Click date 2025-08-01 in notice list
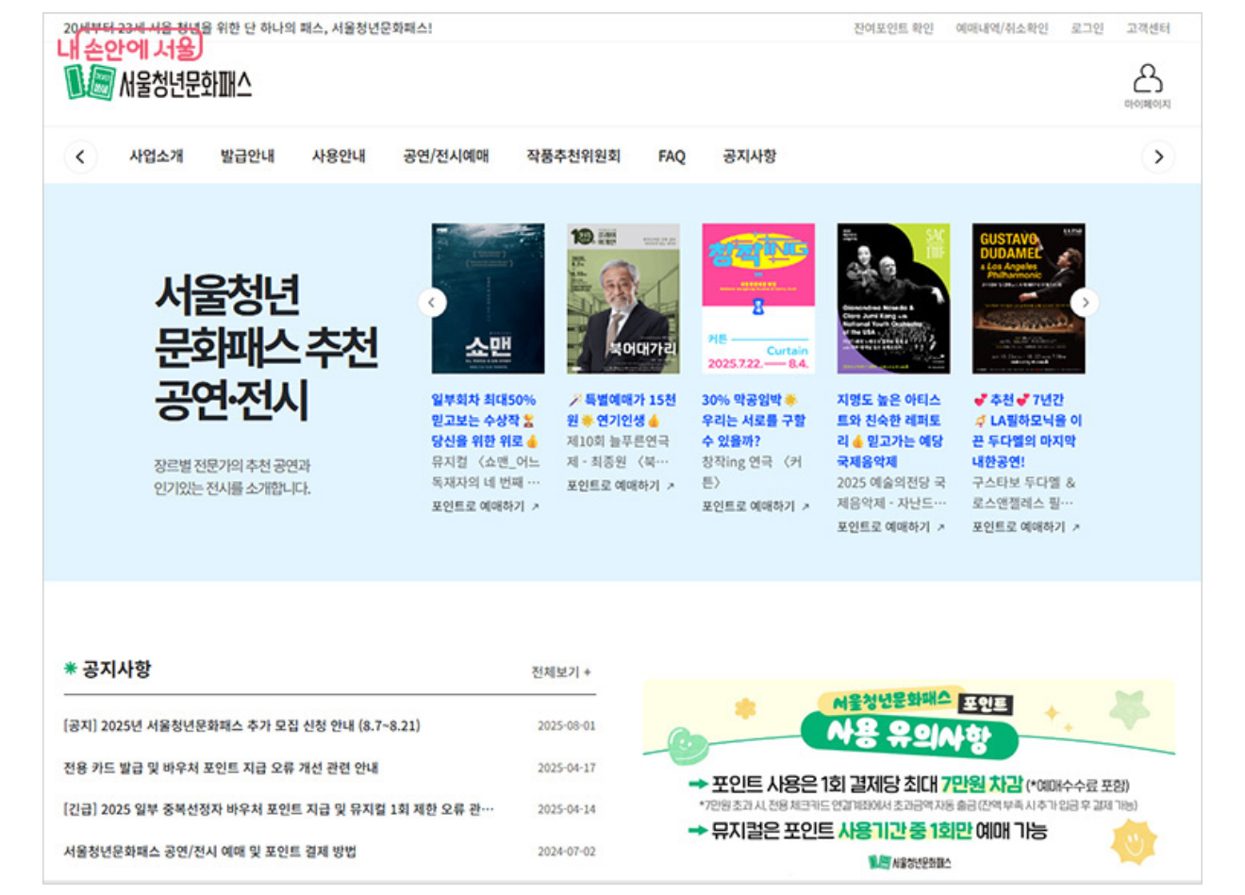This screenshot has height=895, width=1245. pos(567,726)
